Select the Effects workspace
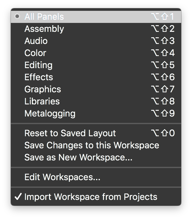This screenshot has width=192, height=219. 39,77
